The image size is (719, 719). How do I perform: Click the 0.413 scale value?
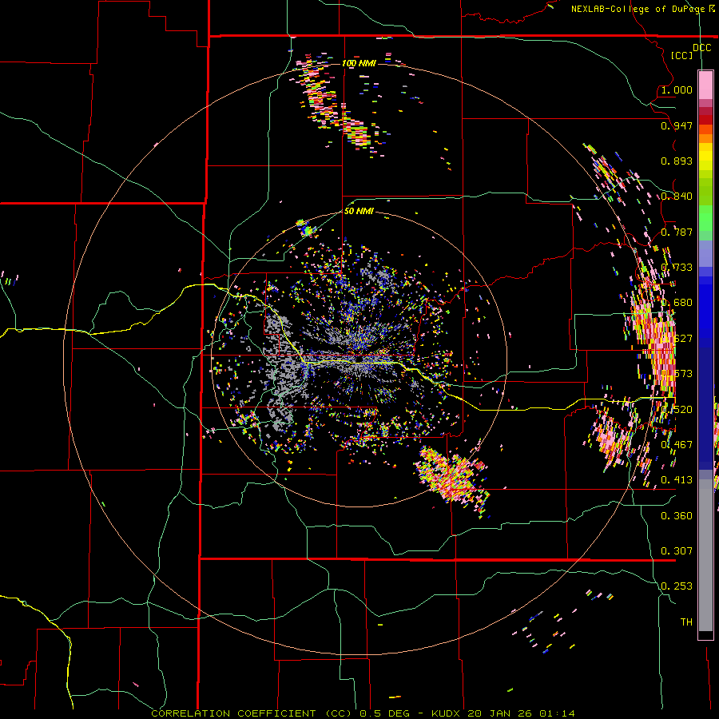[677, 479]
